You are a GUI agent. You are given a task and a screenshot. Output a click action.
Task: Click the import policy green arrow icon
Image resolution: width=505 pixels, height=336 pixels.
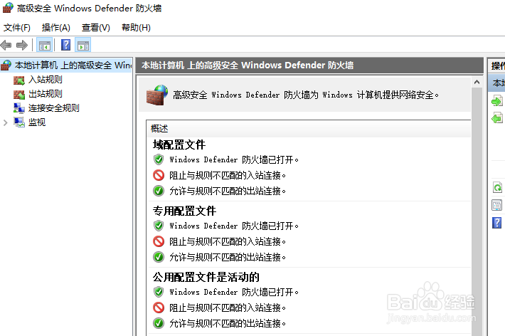[496, 101]
